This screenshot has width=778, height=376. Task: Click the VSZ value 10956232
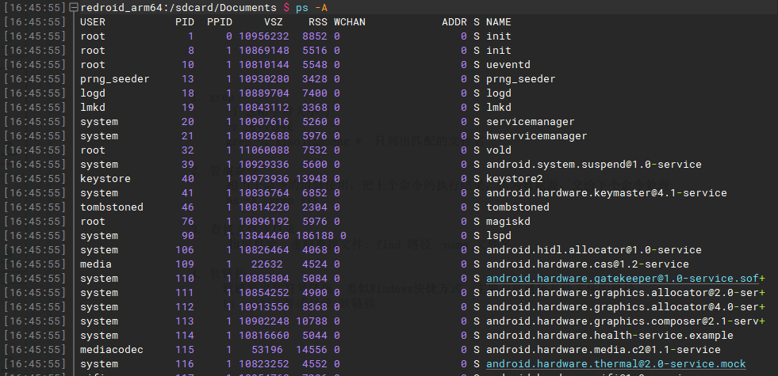(x=264, y=36)
